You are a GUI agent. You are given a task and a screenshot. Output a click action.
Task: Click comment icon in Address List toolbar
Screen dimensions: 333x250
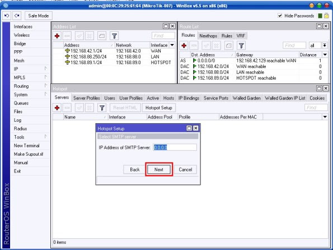pos(102,36)
